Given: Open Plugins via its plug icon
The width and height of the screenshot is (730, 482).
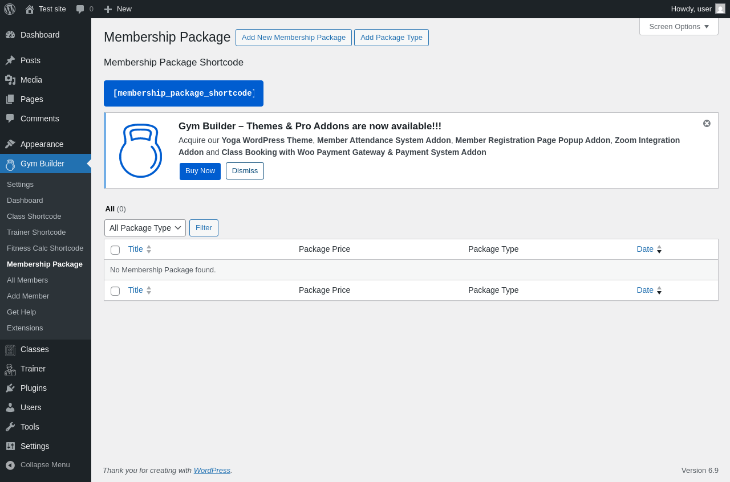Looking at the screenshot, I should click(10, 389).
